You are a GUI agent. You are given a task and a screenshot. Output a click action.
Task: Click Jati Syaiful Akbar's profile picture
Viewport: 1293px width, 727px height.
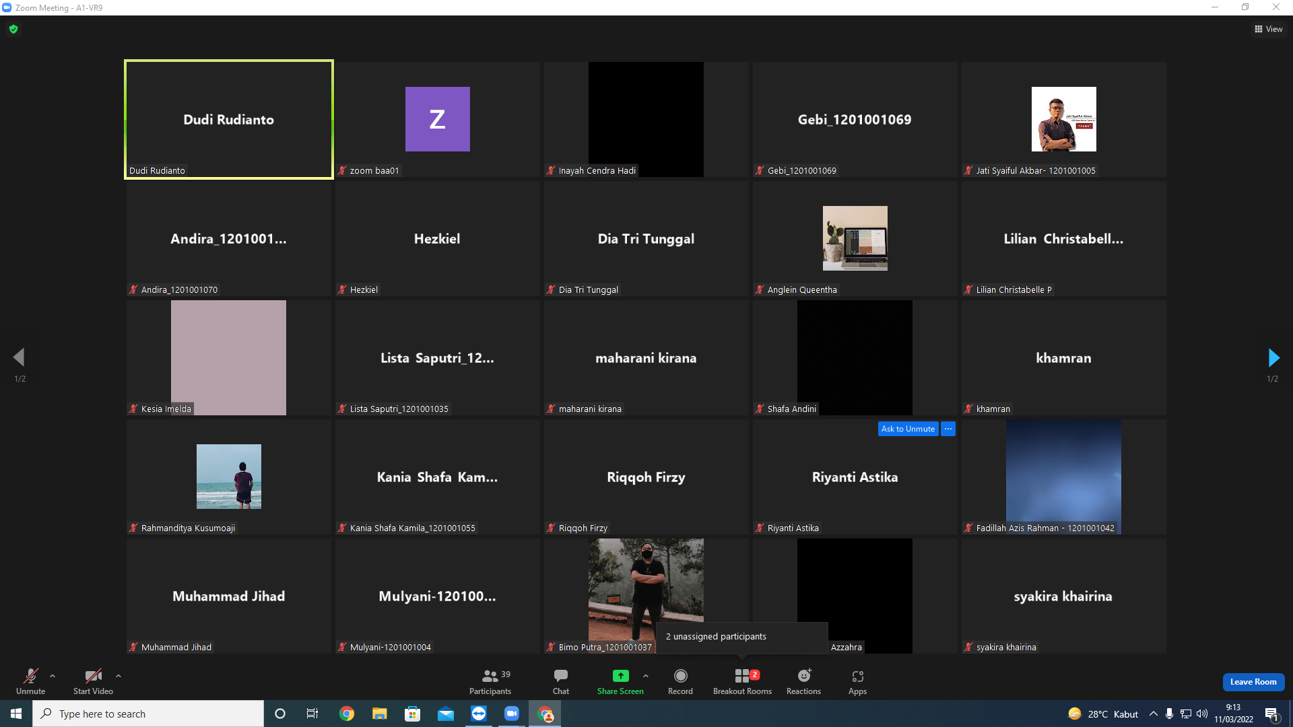point(1064,119)
